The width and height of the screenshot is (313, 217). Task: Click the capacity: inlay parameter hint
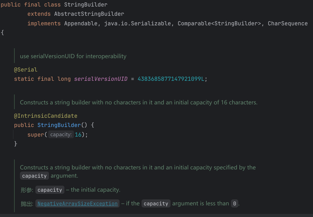pyautogui.click(x=61, y=135)
